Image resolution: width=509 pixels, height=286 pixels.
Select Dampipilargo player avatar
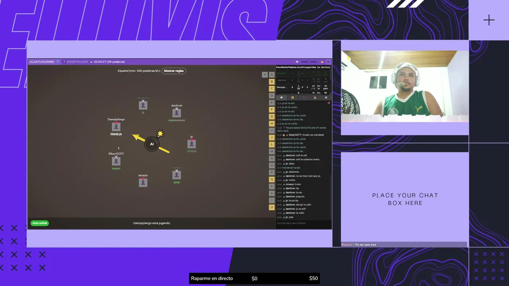[116, 127]
